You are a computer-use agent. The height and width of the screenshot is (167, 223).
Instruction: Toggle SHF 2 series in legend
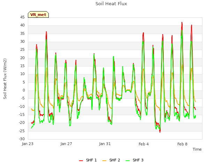pyautogui.click(x=111, y=160)
